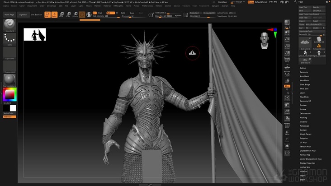331x186 pixels.
Task: Expand the NanoMesh section
Action: pyautogui.click(x=304, y=80)
